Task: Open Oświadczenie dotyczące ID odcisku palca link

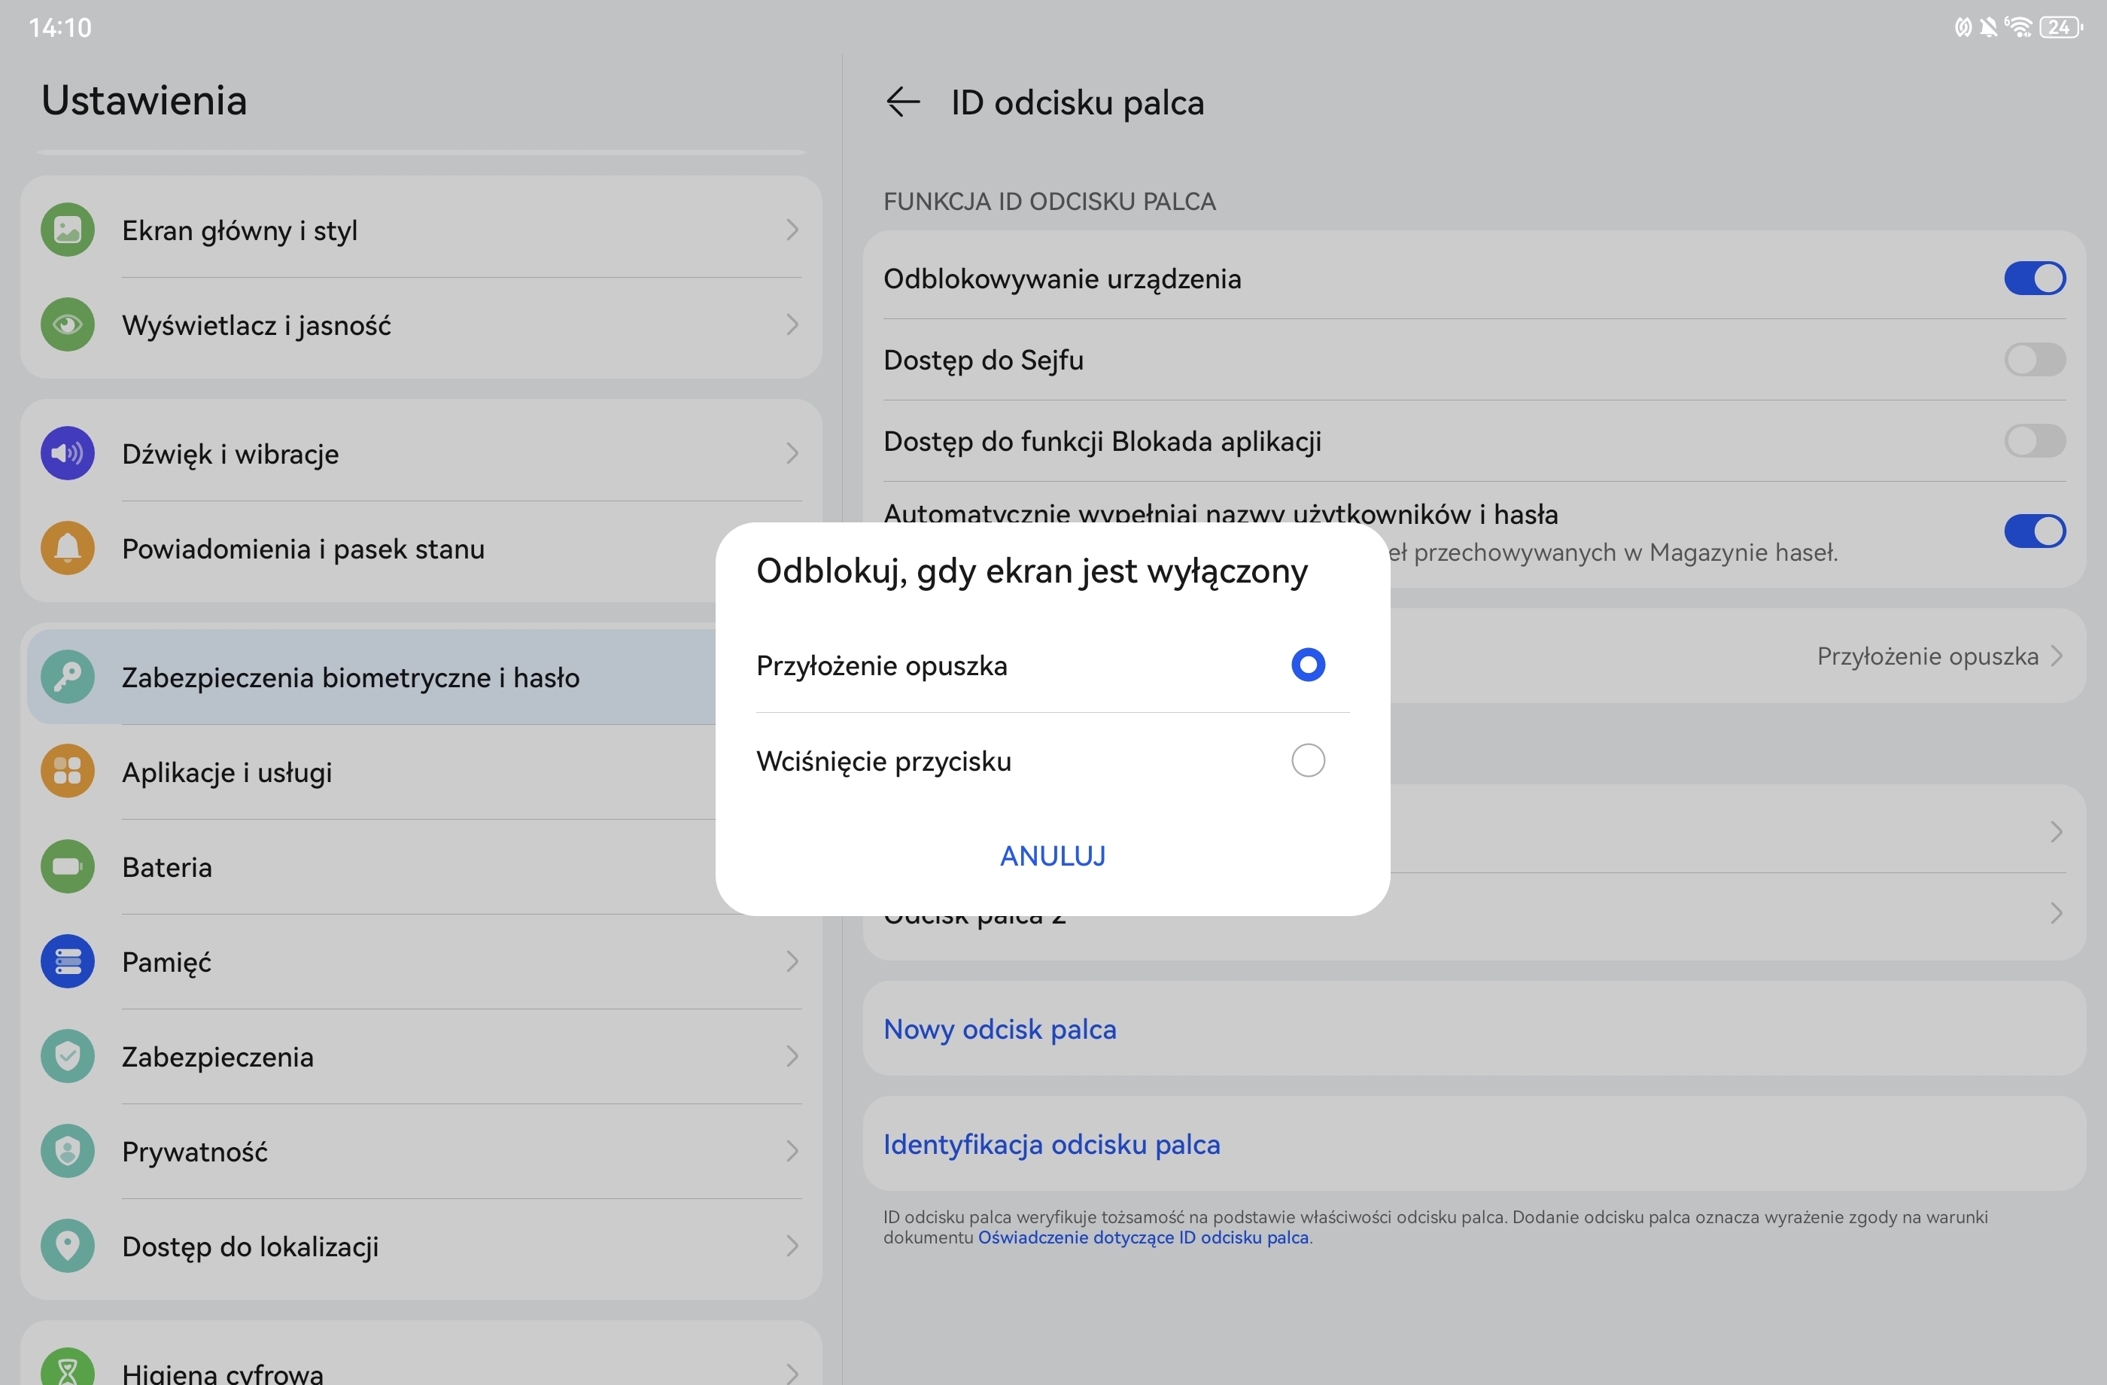Action: click(1143, 1238)
